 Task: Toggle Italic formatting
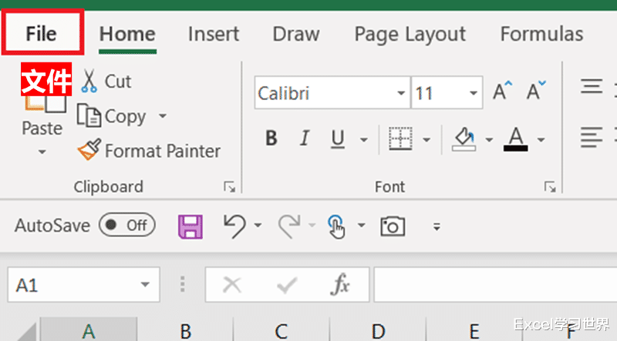pyautogui.click(x=304, y=139)
